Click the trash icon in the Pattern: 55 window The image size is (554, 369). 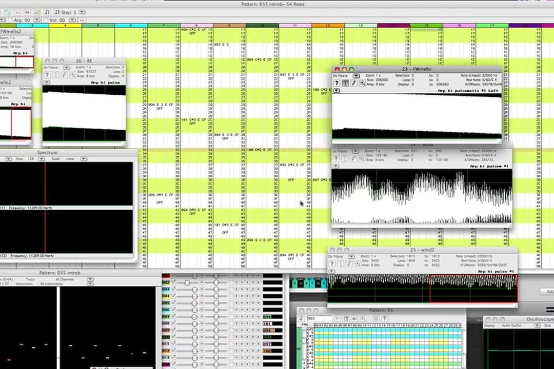click(346, 318)
